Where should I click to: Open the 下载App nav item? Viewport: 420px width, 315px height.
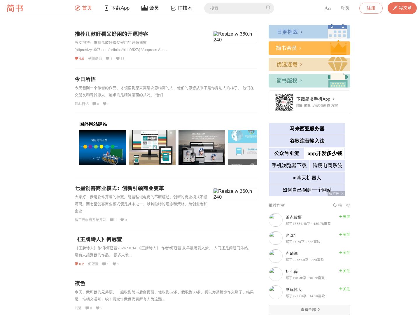[x=117, y=8]
